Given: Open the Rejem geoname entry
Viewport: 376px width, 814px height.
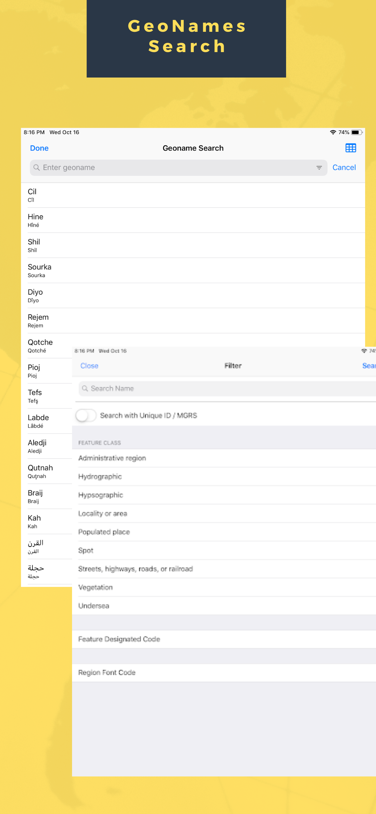Looking at the screenshot, I should click(193, 321).
